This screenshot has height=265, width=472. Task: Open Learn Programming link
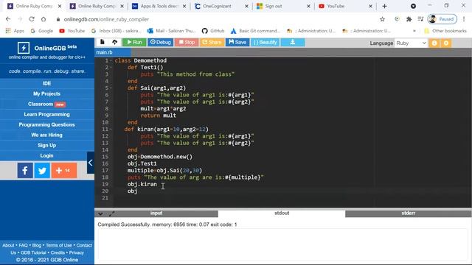(x=47, y=115)
